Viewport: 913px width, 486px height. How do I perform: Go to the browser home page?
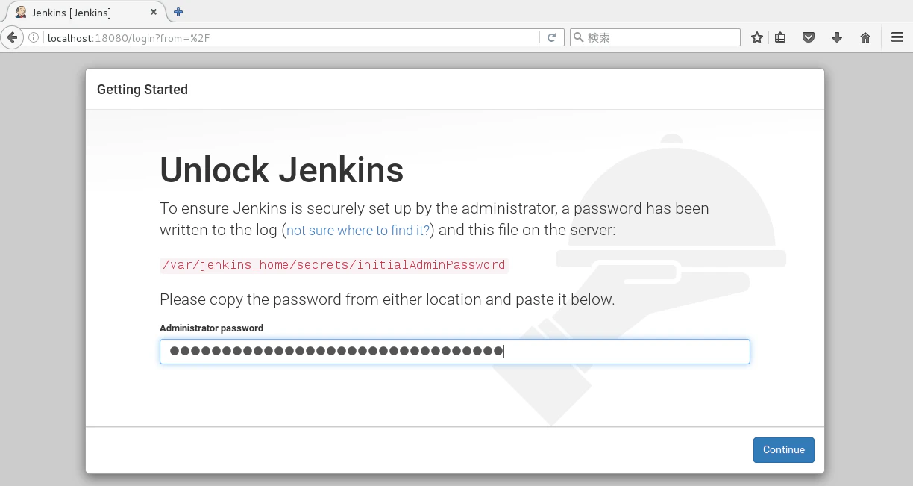[864, 37]
